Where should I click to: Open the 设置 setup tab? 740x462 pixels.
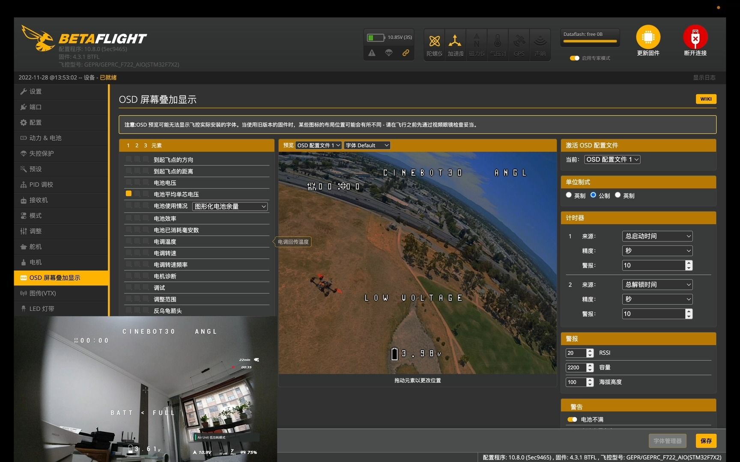point(61,92)
